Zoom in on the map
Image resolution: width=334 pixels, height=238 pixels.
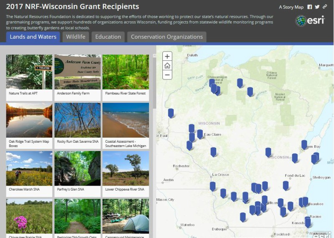click(x=167, y=57)
